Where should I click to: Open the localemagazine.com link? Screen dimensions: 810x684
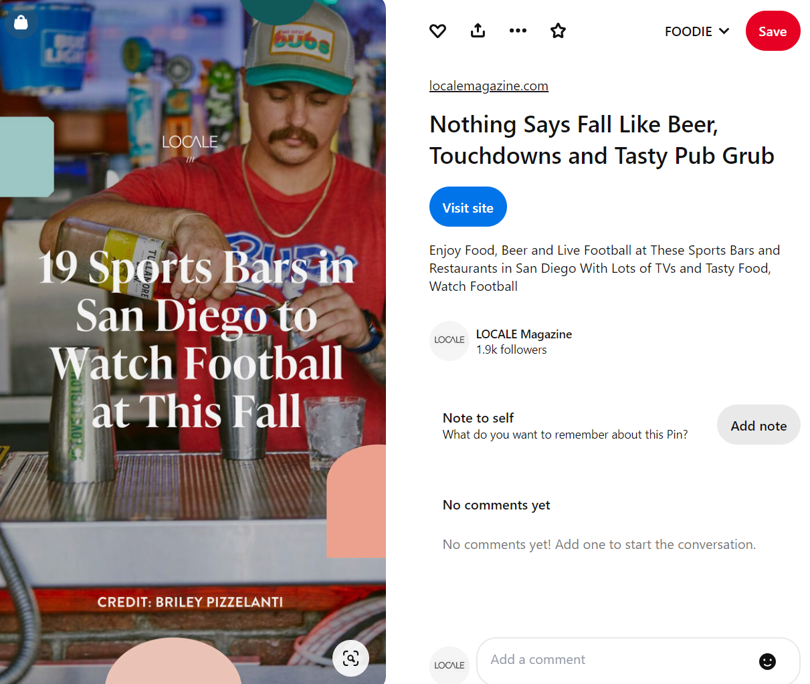pos(488,86)
